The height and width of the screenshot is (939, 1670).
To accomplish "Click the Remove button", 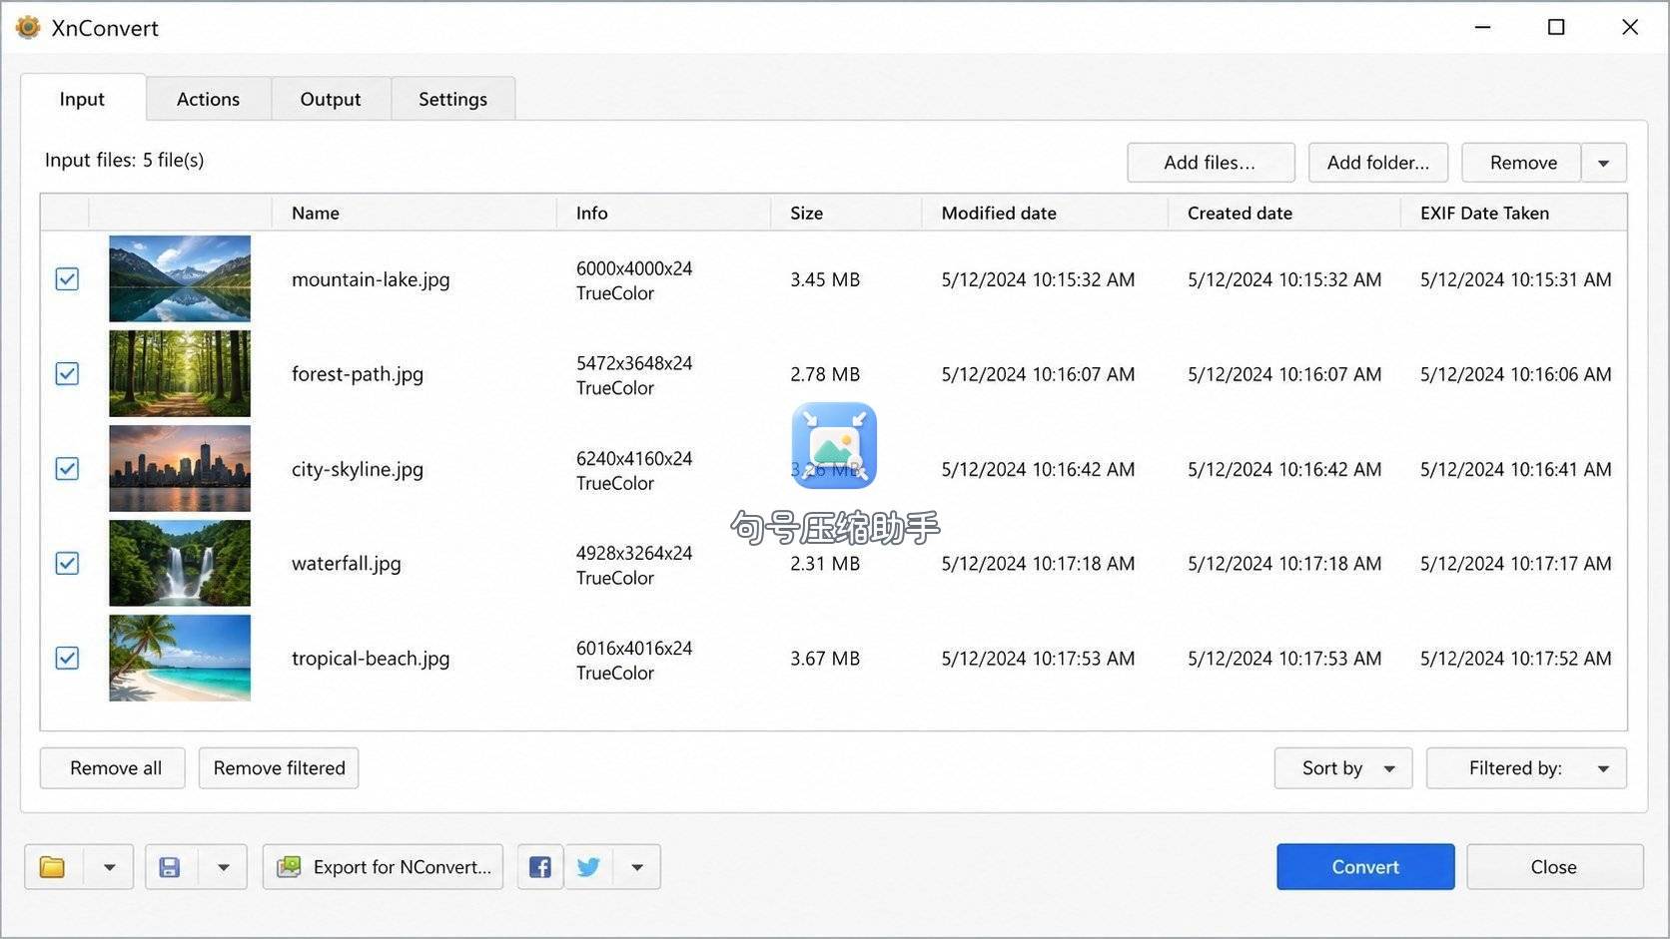I will [x=1523, y=163].
